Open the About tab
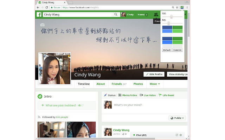The image size is (225, 140). (x=101, y=84)
